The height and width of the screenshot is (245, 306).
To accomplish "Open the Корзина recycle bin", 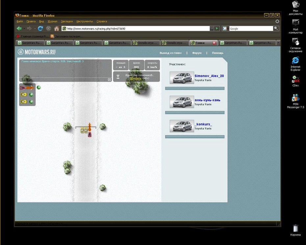I will click(x=295, y=231).
